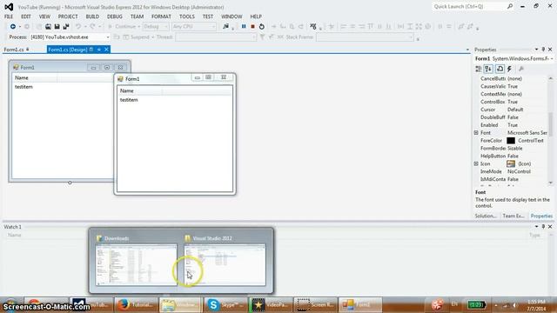The image size is (557, 313).
Task: Click the Properties panel vertical scrollbar thumb
Action: click(x=551, y=123)
